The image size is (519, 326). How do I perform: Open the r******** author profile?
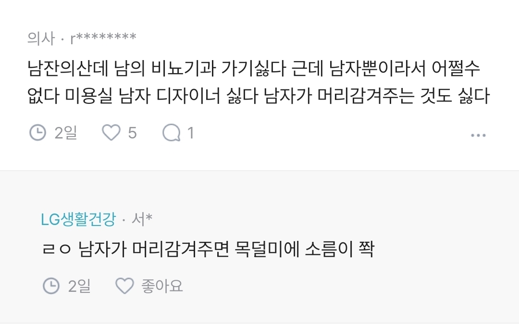pyautogui.click(x=103, y=38)
